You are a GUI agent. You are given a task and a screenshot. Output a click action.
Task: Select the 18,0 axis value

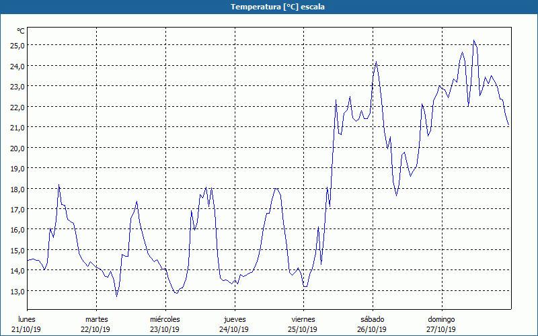click(x=17, y=190)
